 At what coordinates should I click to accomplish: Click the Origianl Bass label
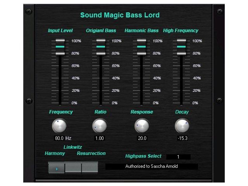point(101,31)
